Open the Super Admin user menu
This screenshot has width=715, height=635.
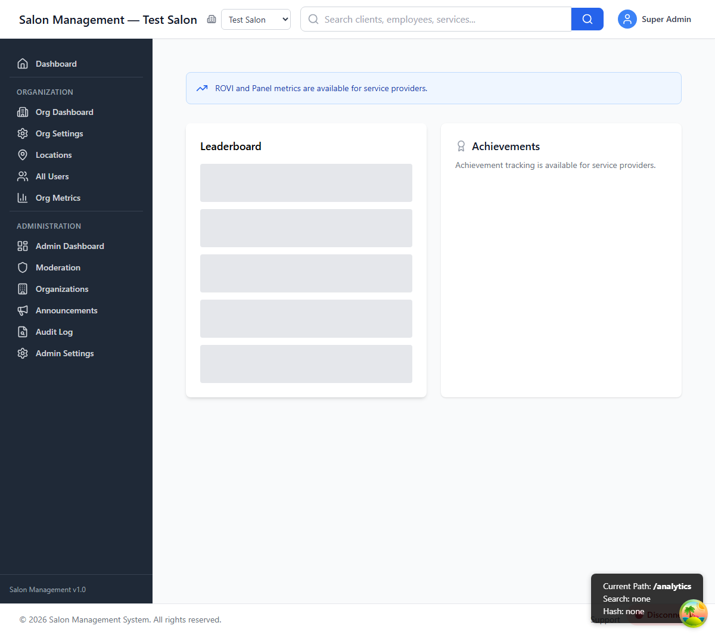point(654,20)
